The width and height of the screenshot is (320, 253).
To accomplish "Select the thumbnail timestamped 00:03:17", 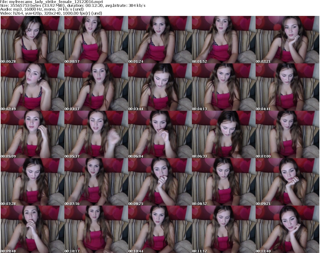I will [96, 87].
